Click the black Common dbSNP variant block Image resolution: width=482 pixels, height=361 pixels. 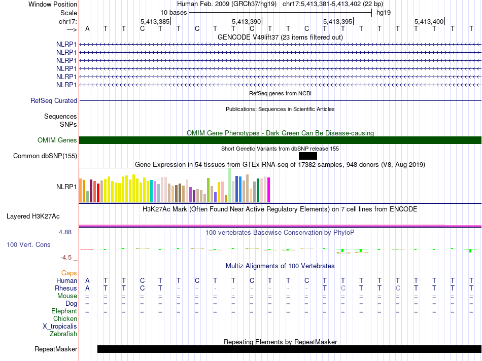pyautogui.click(x=308, y=156)
